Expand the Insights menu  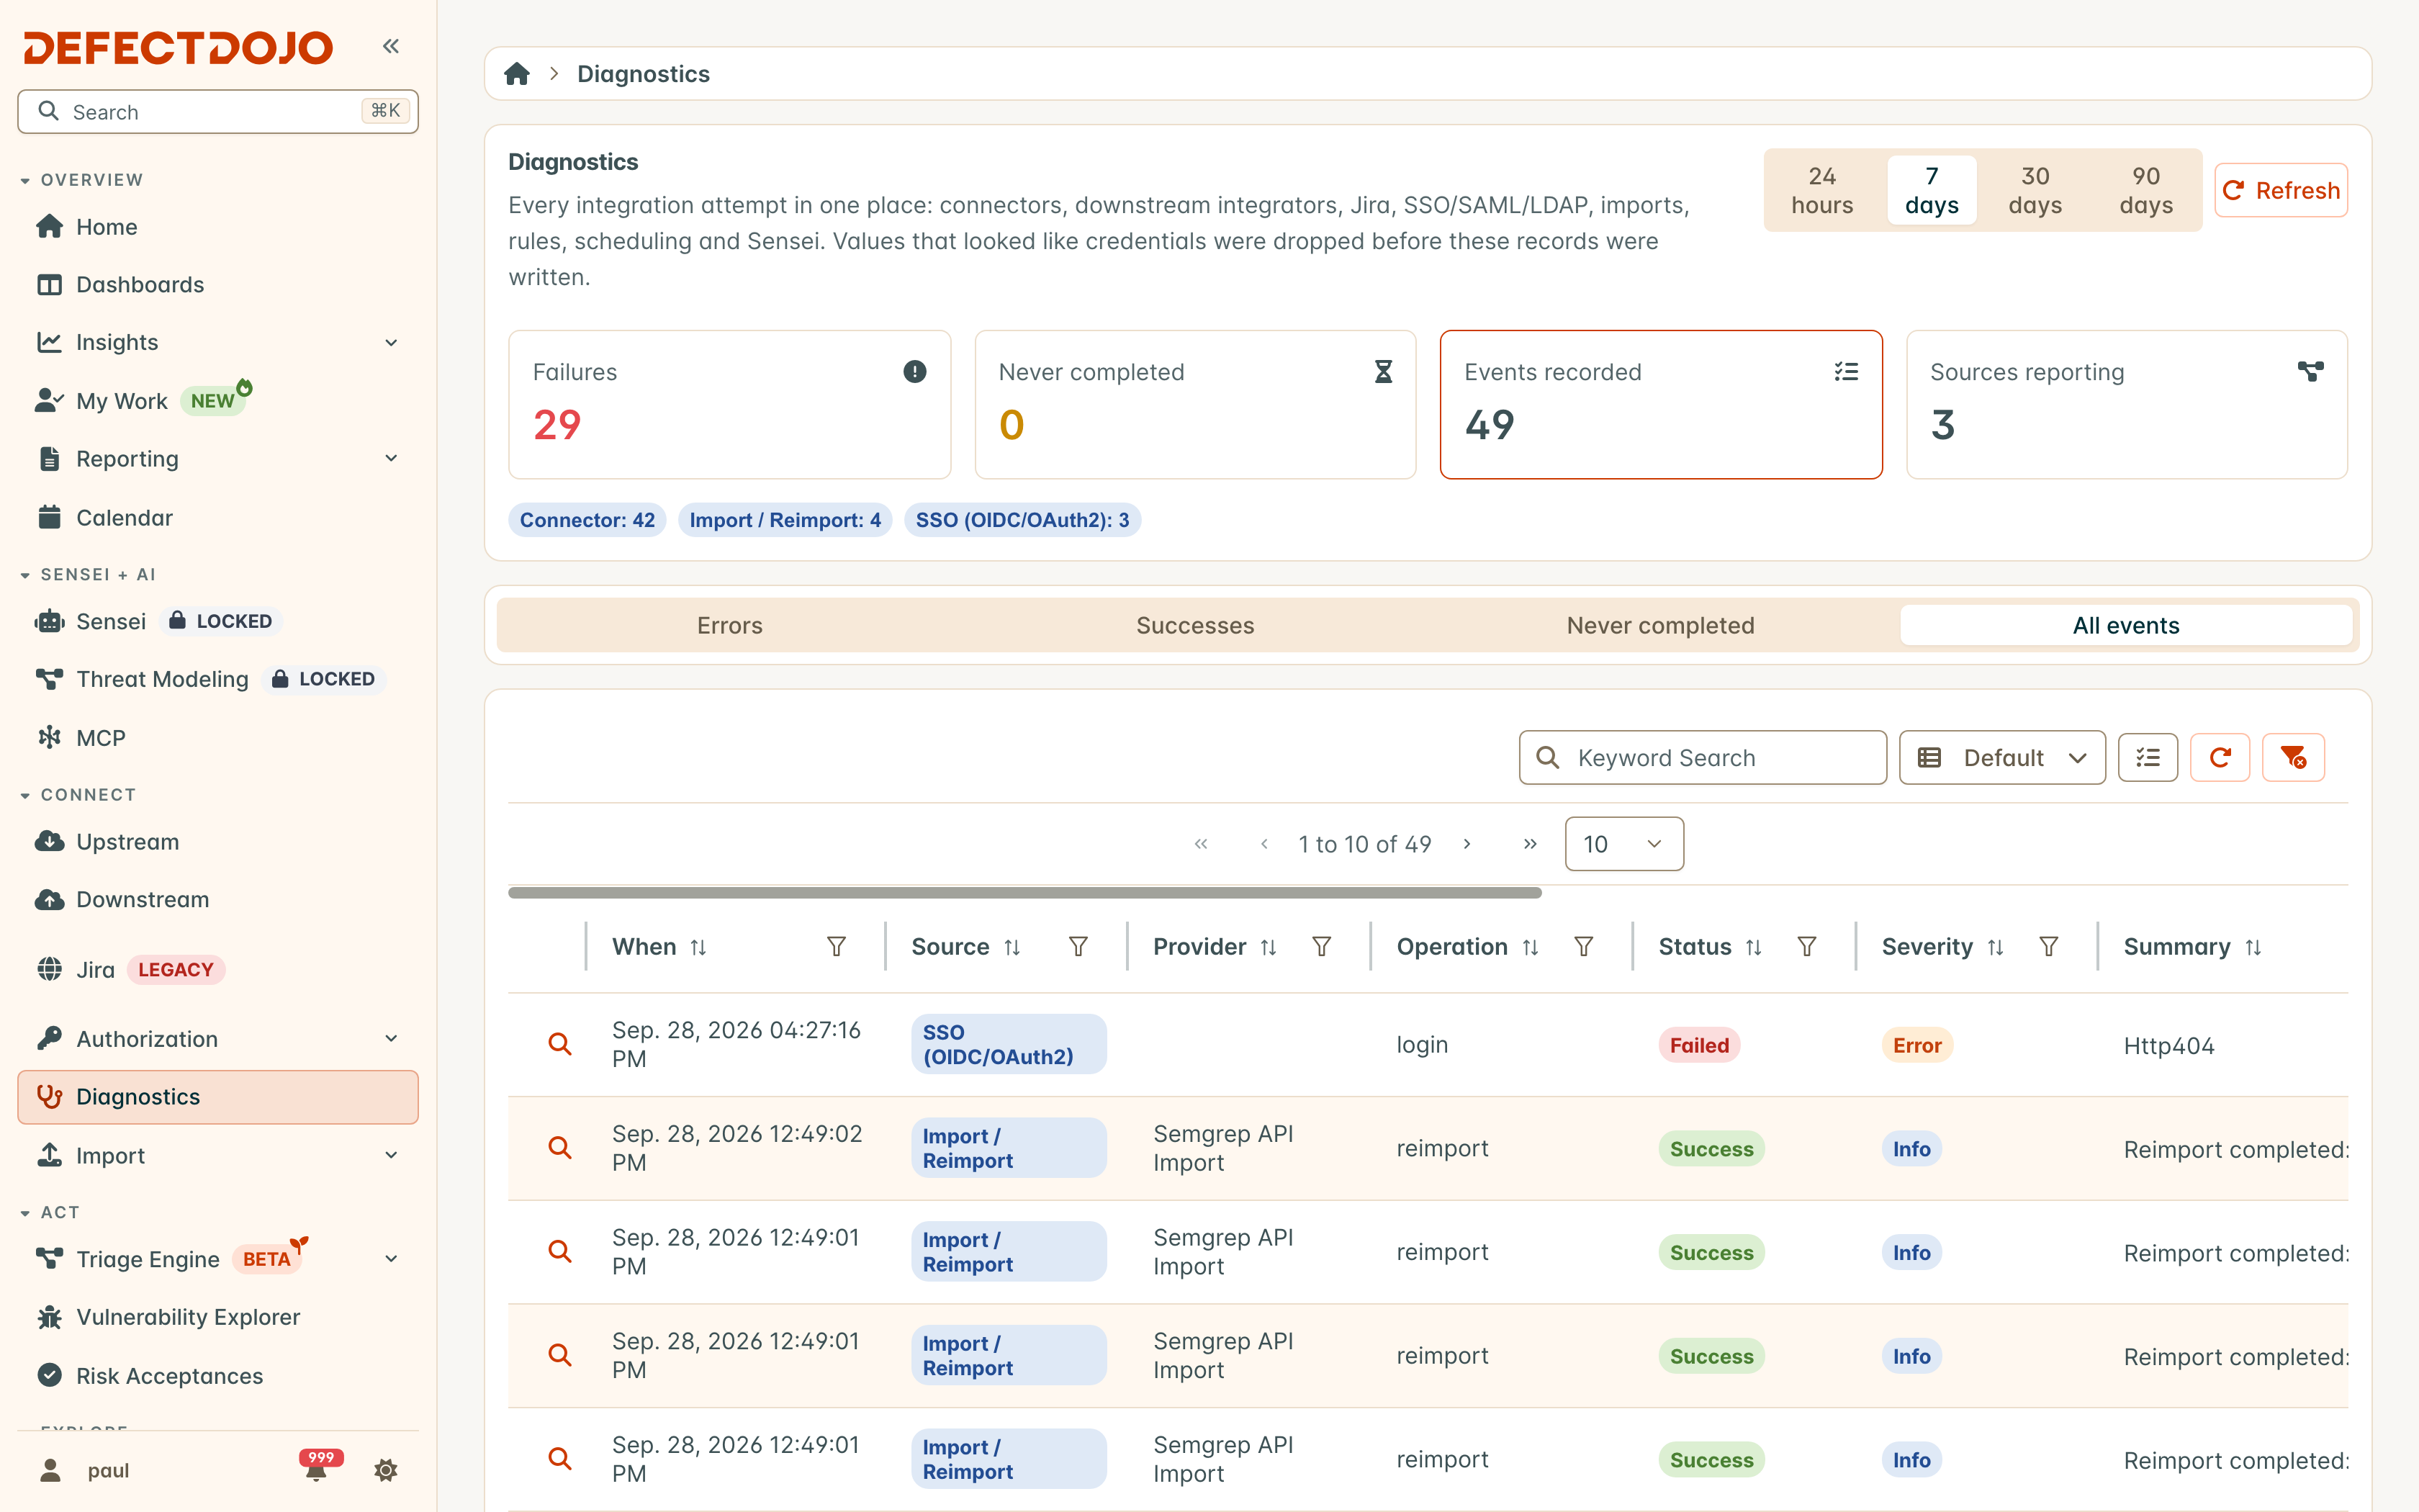point(391,343)
